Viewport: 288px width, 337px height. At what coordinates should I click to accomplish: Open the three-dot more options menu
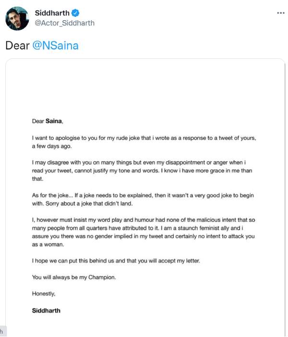pyautogui.click(x=281, y=13)
